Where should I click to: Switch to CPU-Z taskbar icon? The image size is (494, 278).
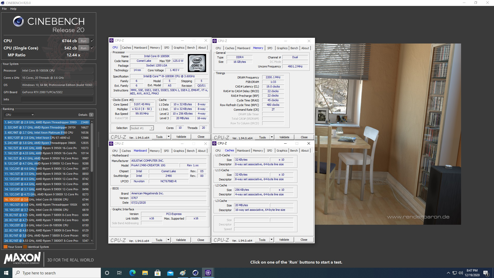coord(208,273)
